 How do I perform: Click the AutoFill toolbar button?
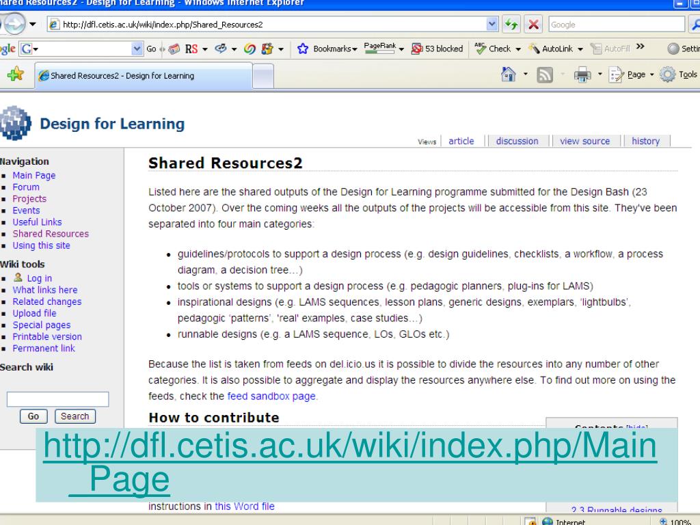[610, 49]
